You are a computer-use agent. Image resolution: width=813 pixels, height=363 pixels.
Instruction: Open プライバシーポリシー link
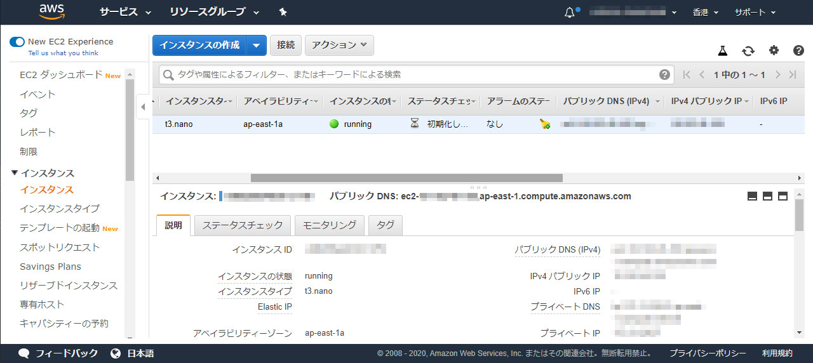pyautogui.click(x=708, y=353)
